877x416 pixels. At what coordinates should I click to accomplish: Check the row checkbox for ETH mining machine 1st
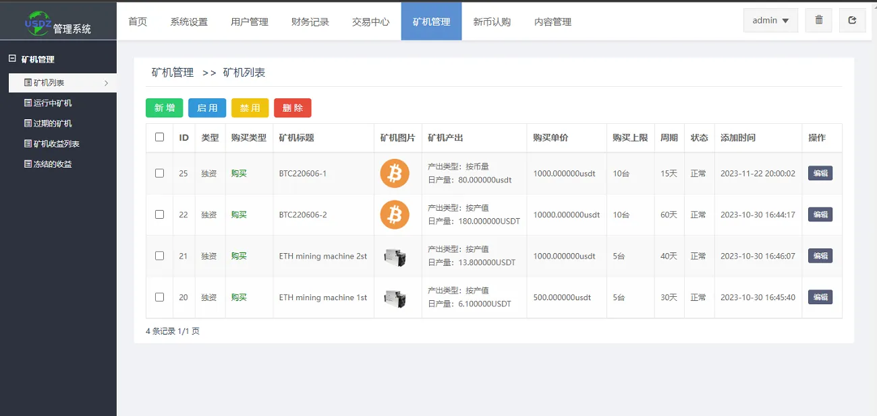pos(159,297)
